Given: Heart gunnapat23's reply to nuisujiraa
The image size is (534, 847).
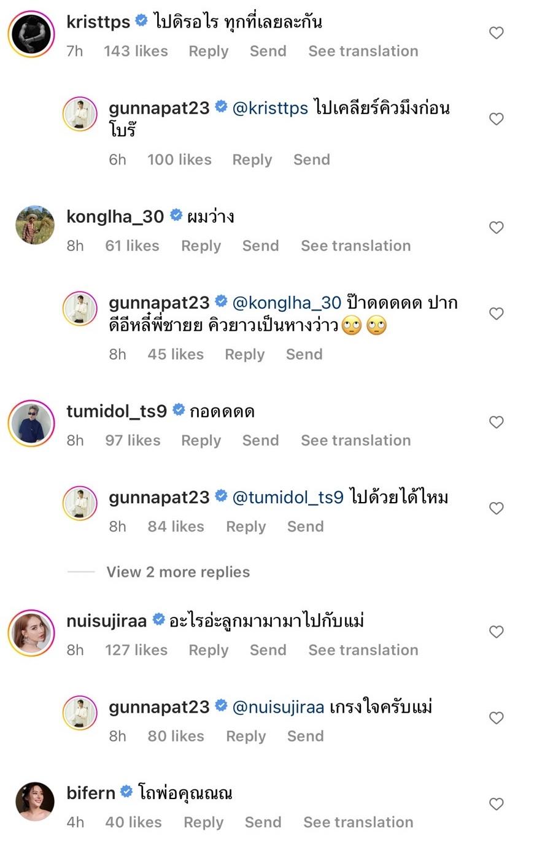Looking at the screenshot, I should 496,718.
